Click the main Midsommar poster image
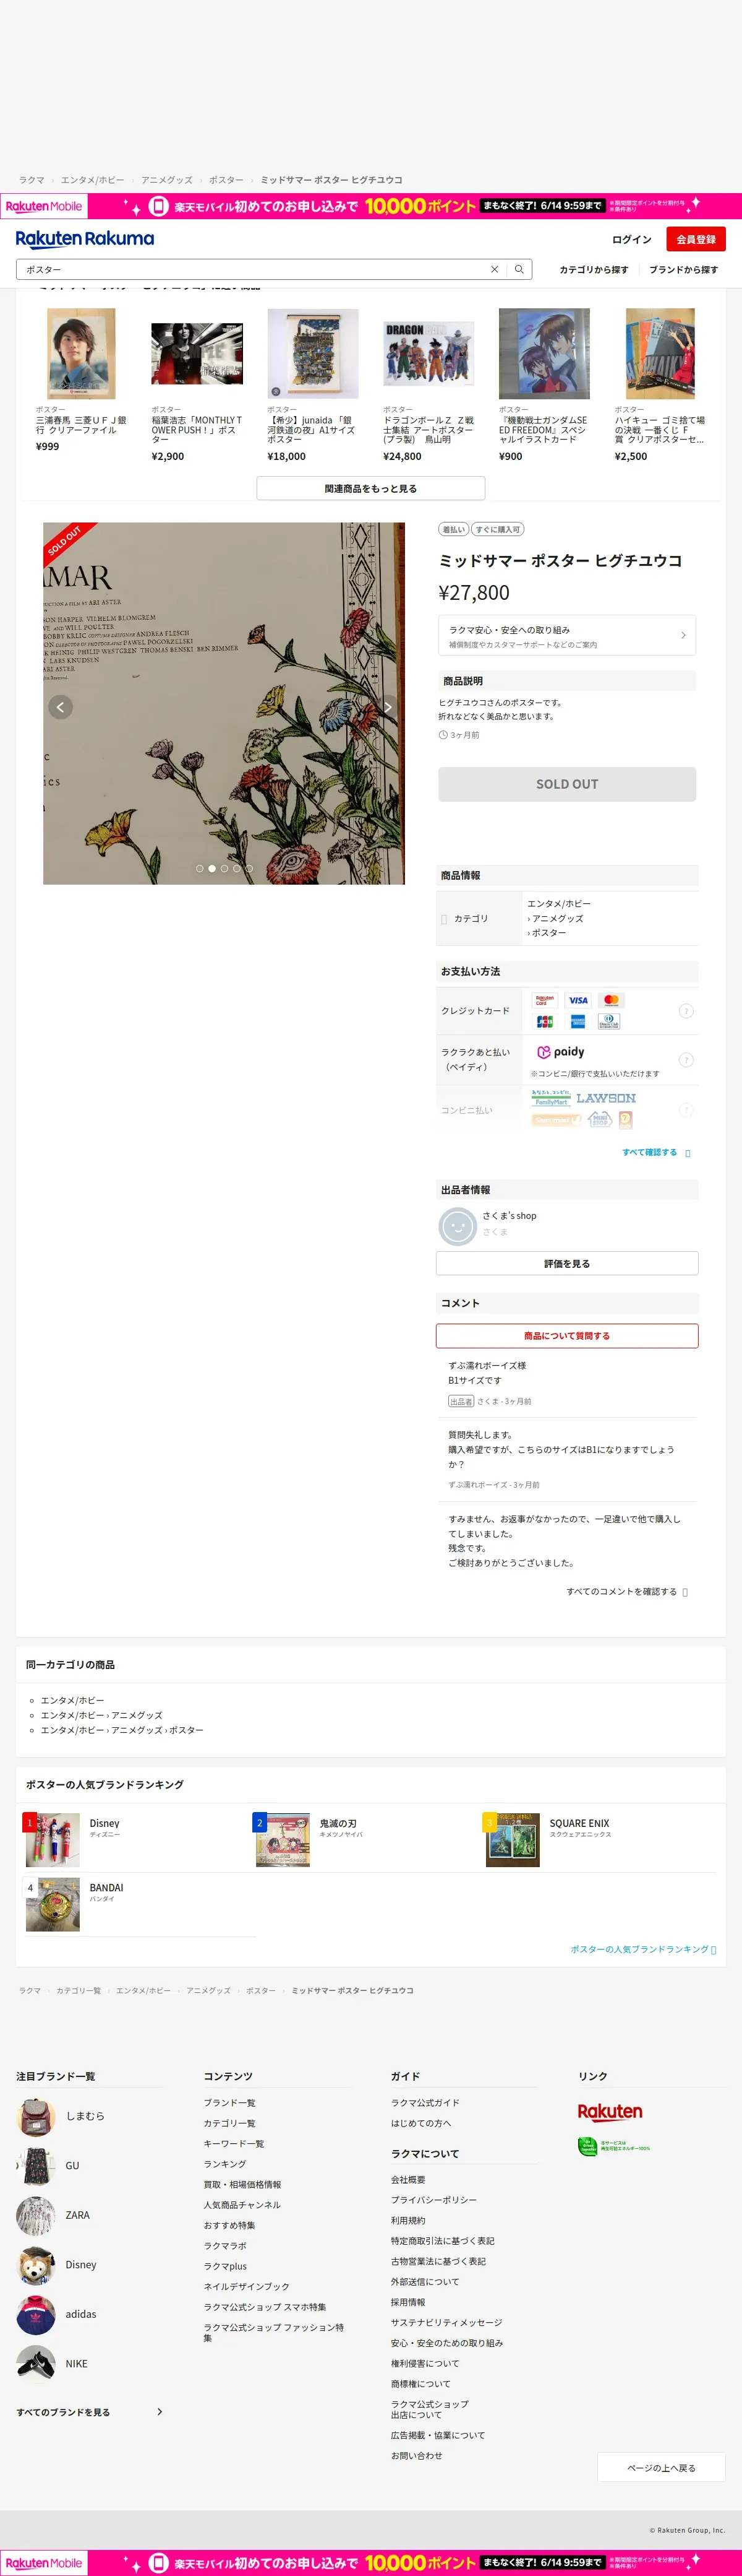 point(224,703)
